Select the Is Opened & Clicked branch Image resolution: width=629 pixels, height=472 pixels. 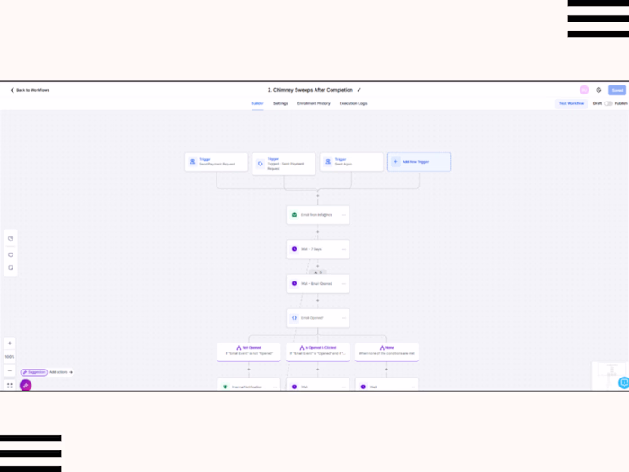point(318,352)
